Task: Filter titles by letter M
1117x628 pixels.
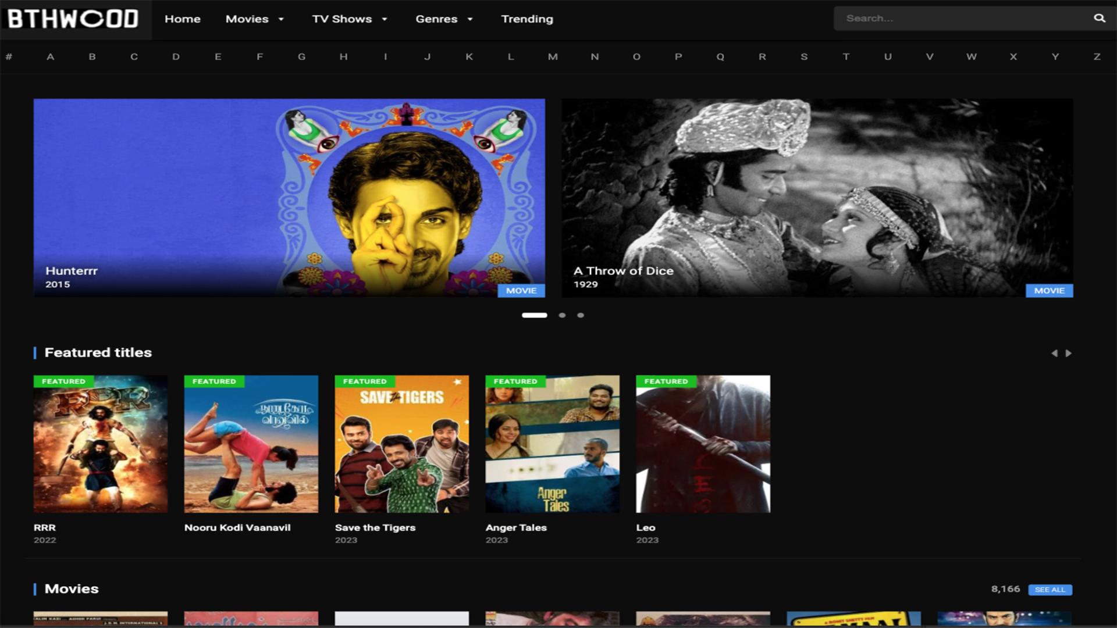Action: pyautogui.click(x=553, y=56)
